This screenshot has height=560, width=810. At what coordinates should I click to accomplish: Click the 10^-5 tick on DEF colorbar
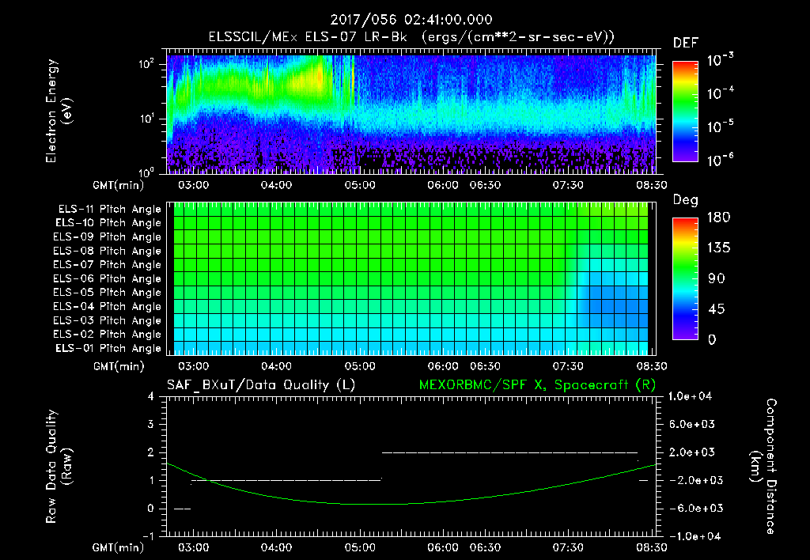720,126
